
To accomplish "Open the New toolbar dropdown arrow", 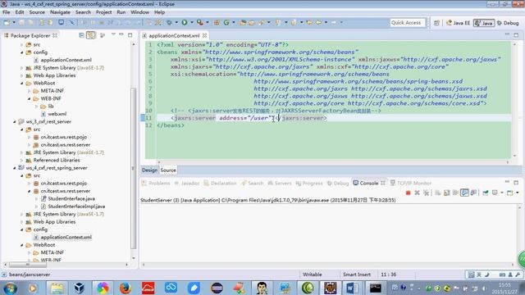I will tap(14, 22).
